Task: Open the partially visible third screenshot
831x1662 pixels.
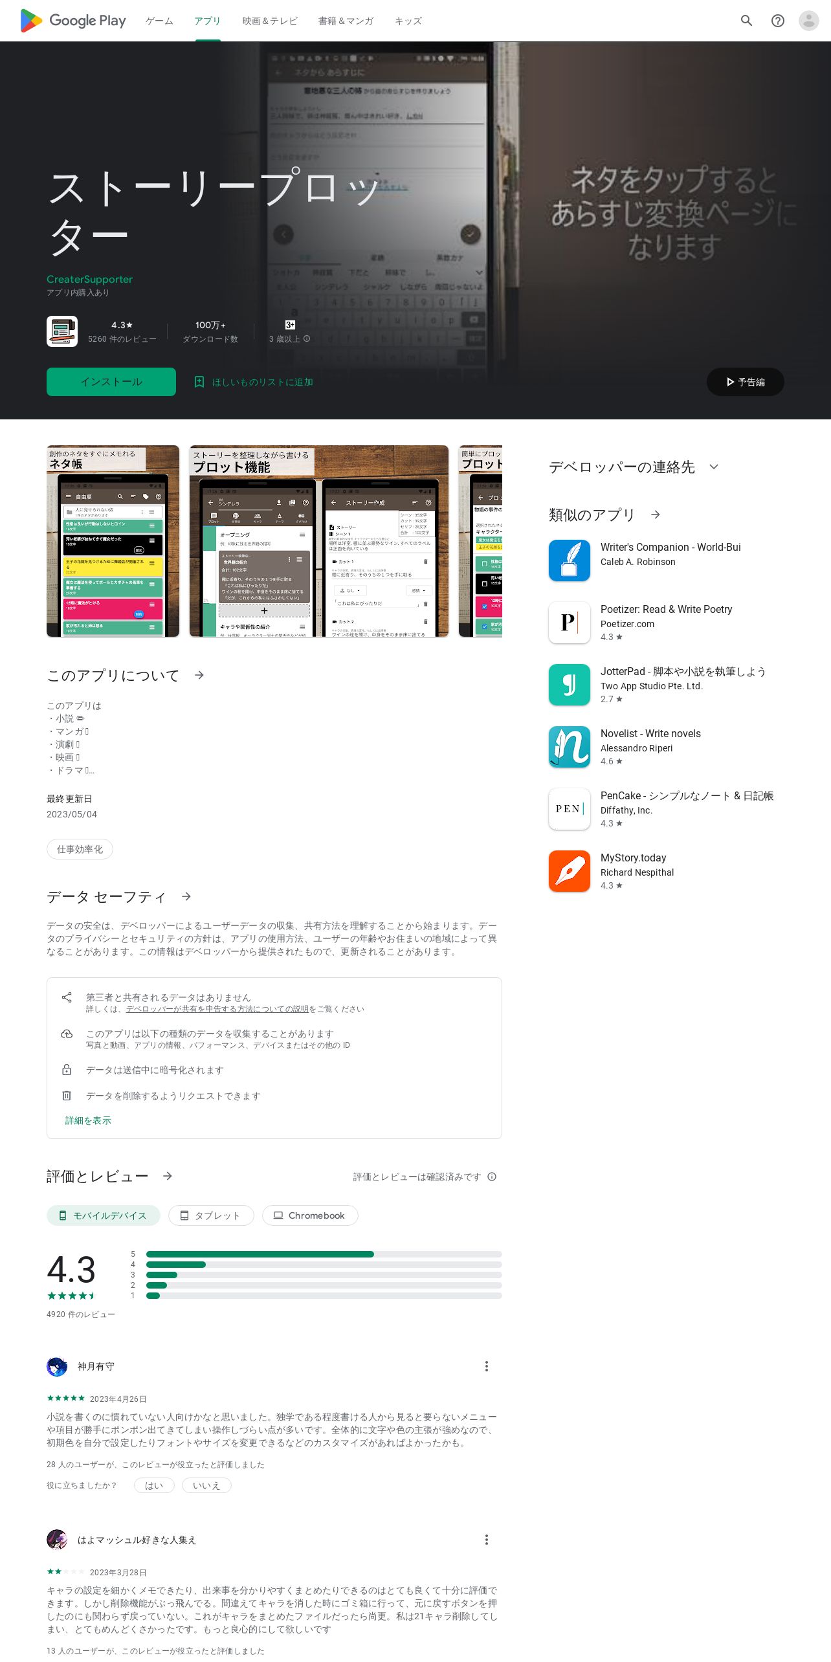Action: 480,541
